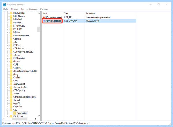Click the Parameters folder icon

tap(14, 113)
